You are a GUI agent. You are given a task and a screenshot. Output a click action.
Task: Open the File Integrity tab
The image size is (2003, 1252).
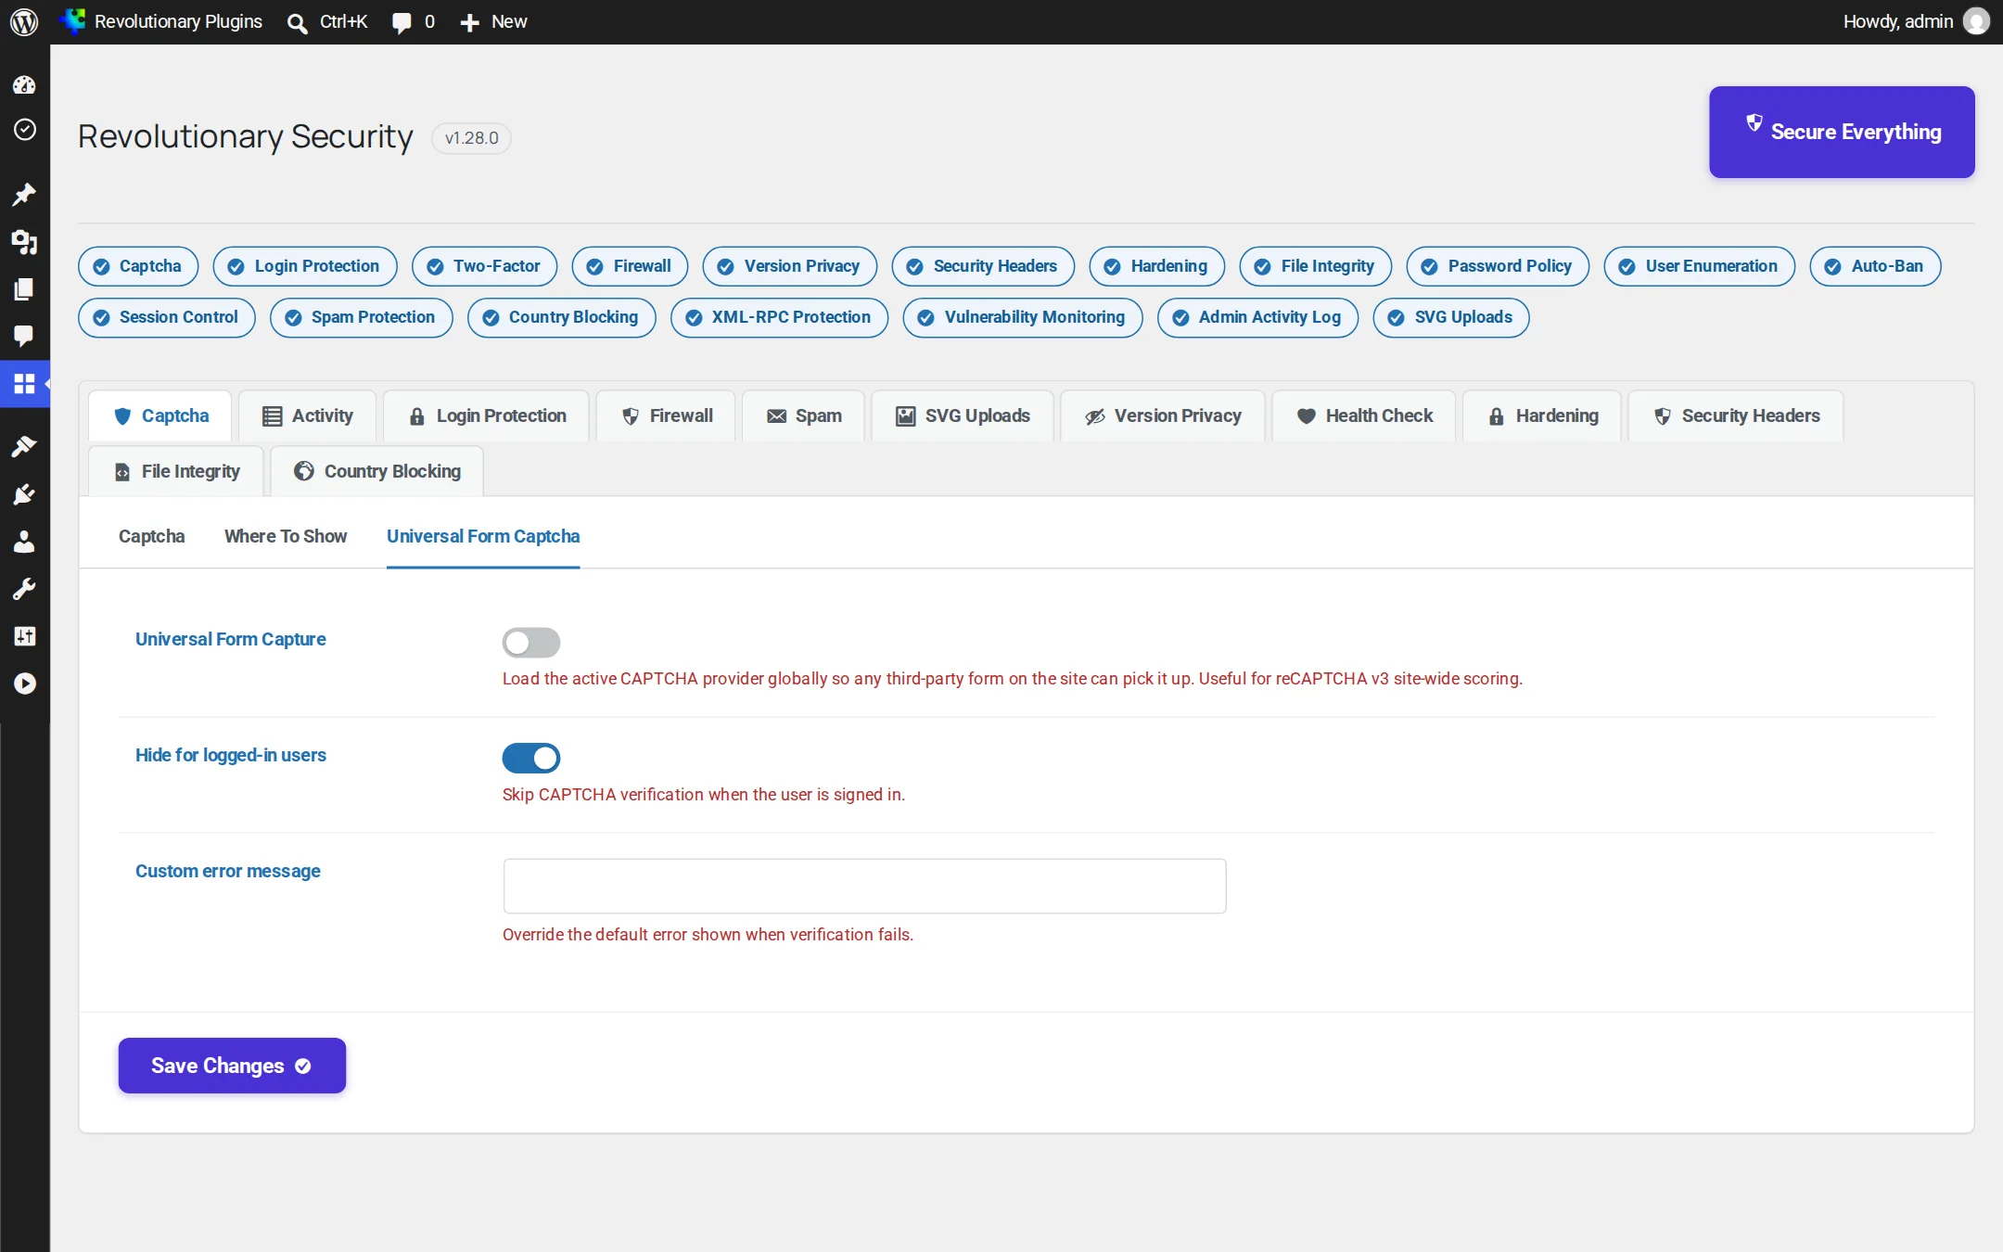176,471
